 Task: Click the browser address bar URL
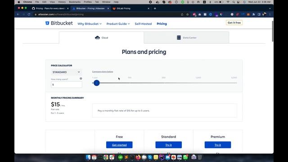61,14
